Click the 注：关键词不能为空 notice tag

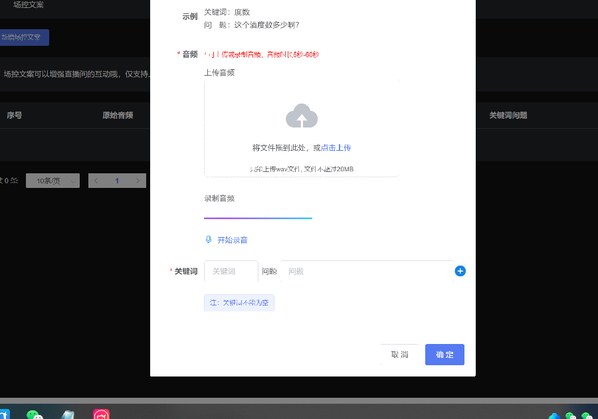[239, 303]
